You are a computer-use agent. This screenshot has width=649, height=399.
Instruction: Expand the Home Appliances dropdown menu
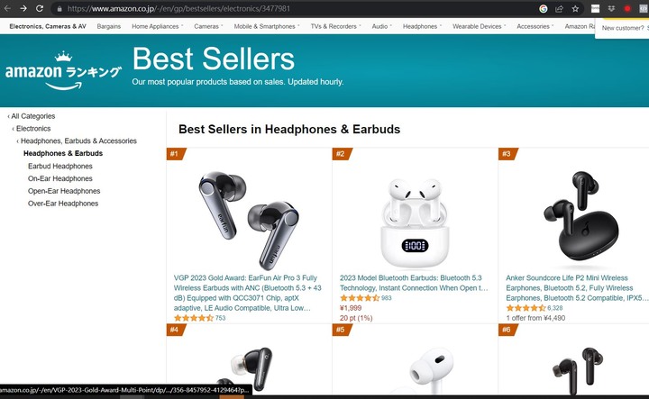pyautogui.click(x=157, y=26)
